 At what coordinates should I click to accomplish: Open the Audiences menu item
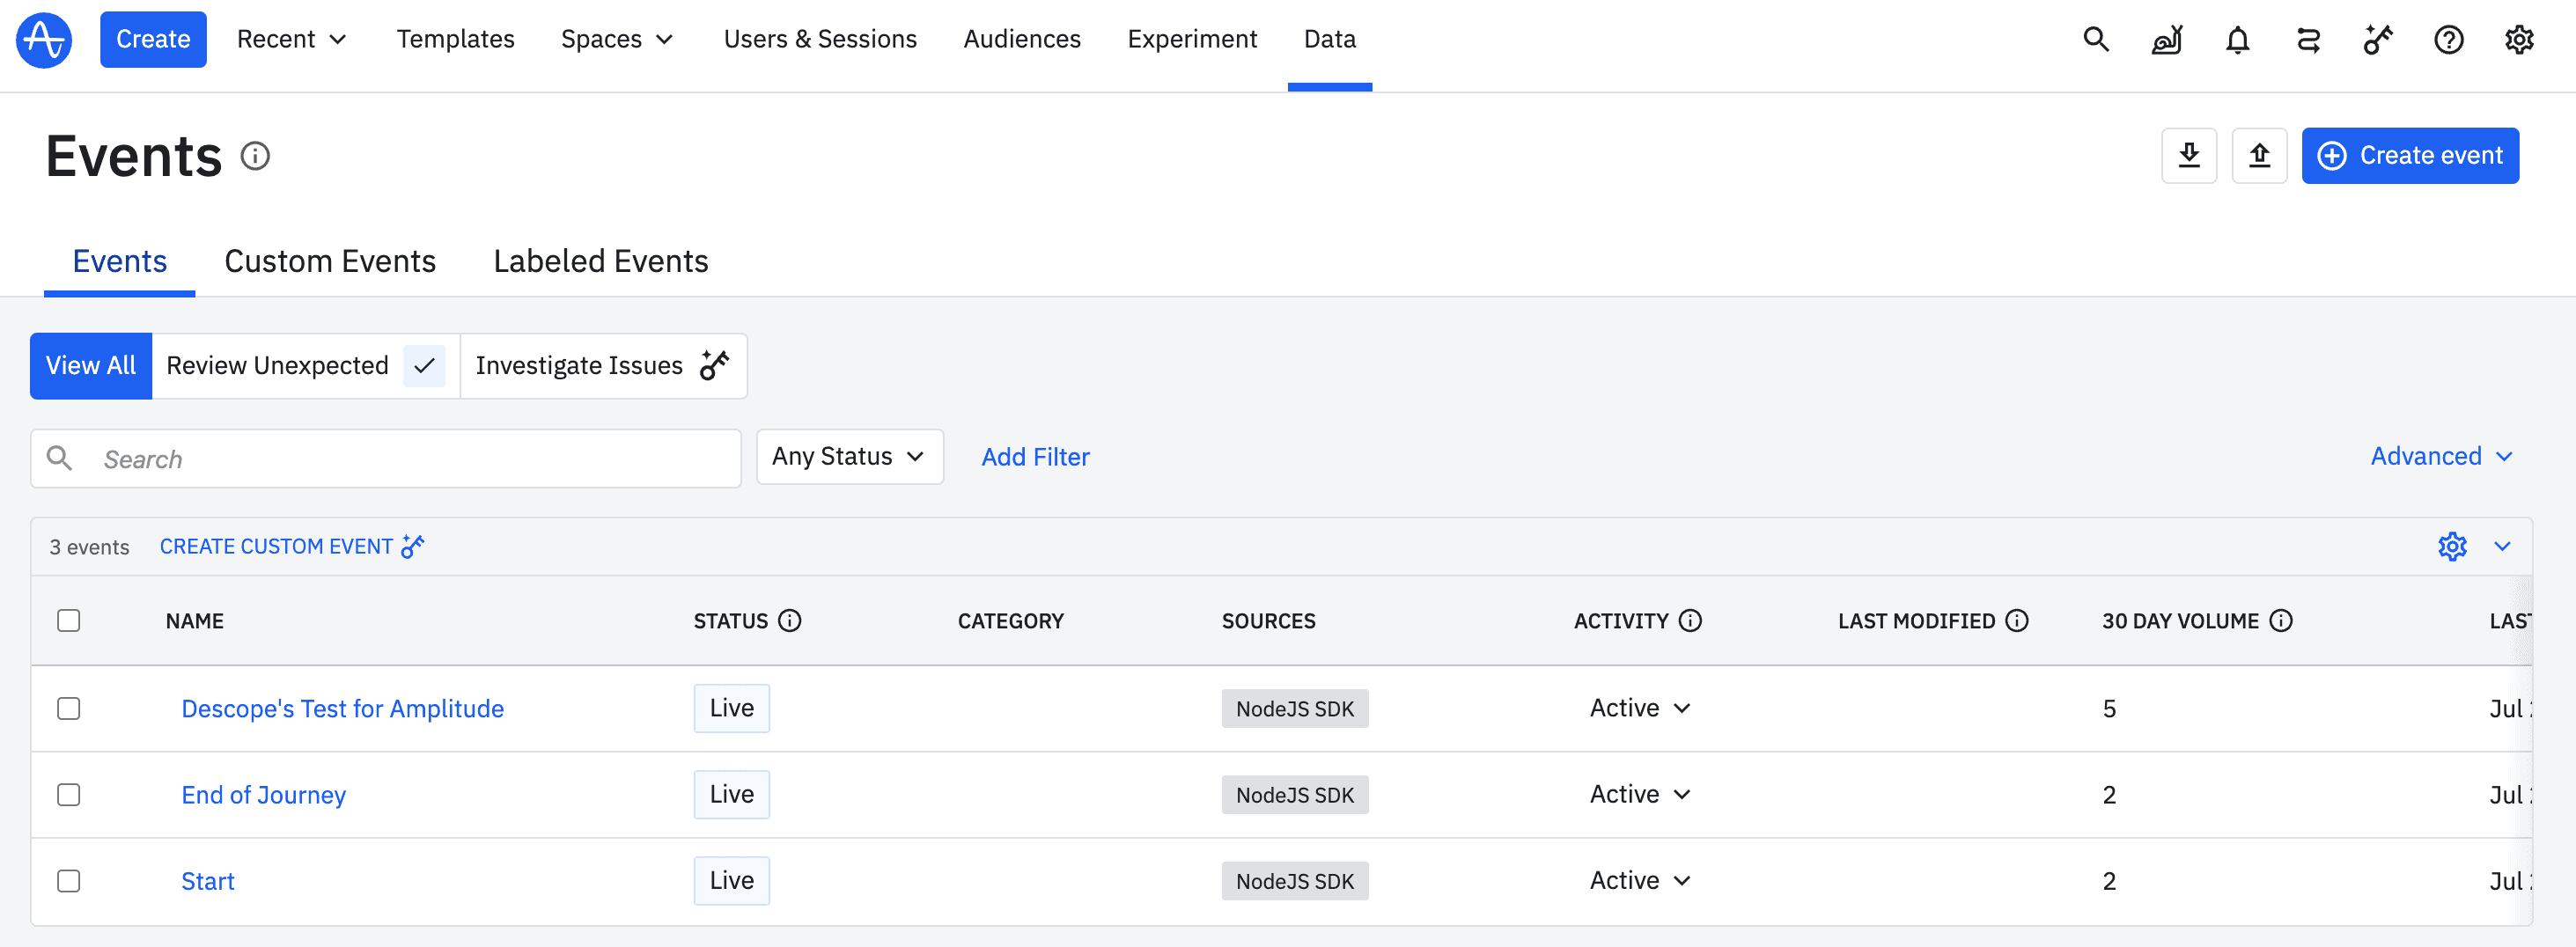tap(1021, 40)
